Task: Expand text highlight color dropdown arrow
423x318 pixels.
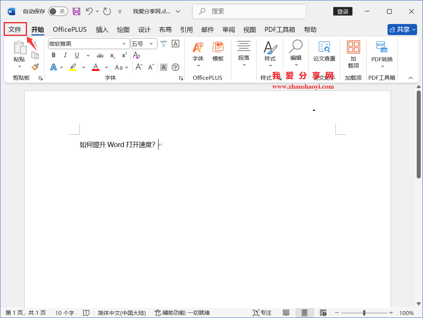Action: (83, 68)
